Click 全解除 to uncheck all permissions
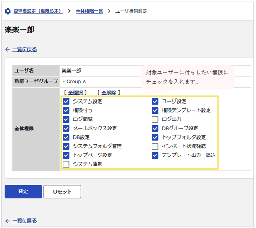This screenshot has height=228, width=256. (x=109, y=93)
